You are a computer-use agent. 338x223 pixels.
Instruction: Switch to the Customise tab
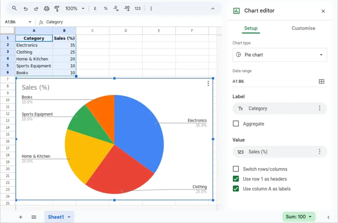303,28
